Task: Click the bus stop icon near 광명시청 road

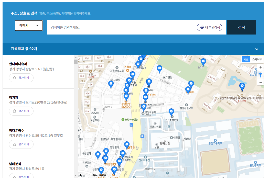Action: [x=142, y=136]
